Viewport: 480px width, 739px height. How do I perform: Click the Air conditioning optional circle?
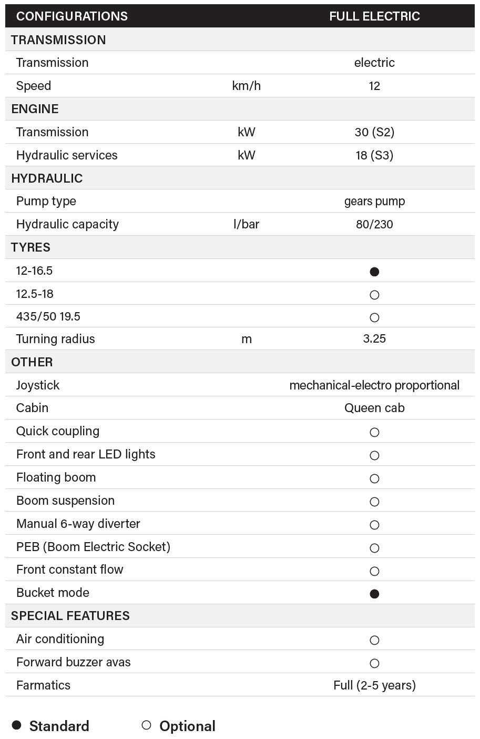click(374, 640)
